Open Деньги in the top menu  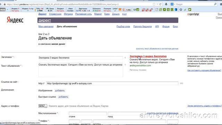tap(116, 14)
